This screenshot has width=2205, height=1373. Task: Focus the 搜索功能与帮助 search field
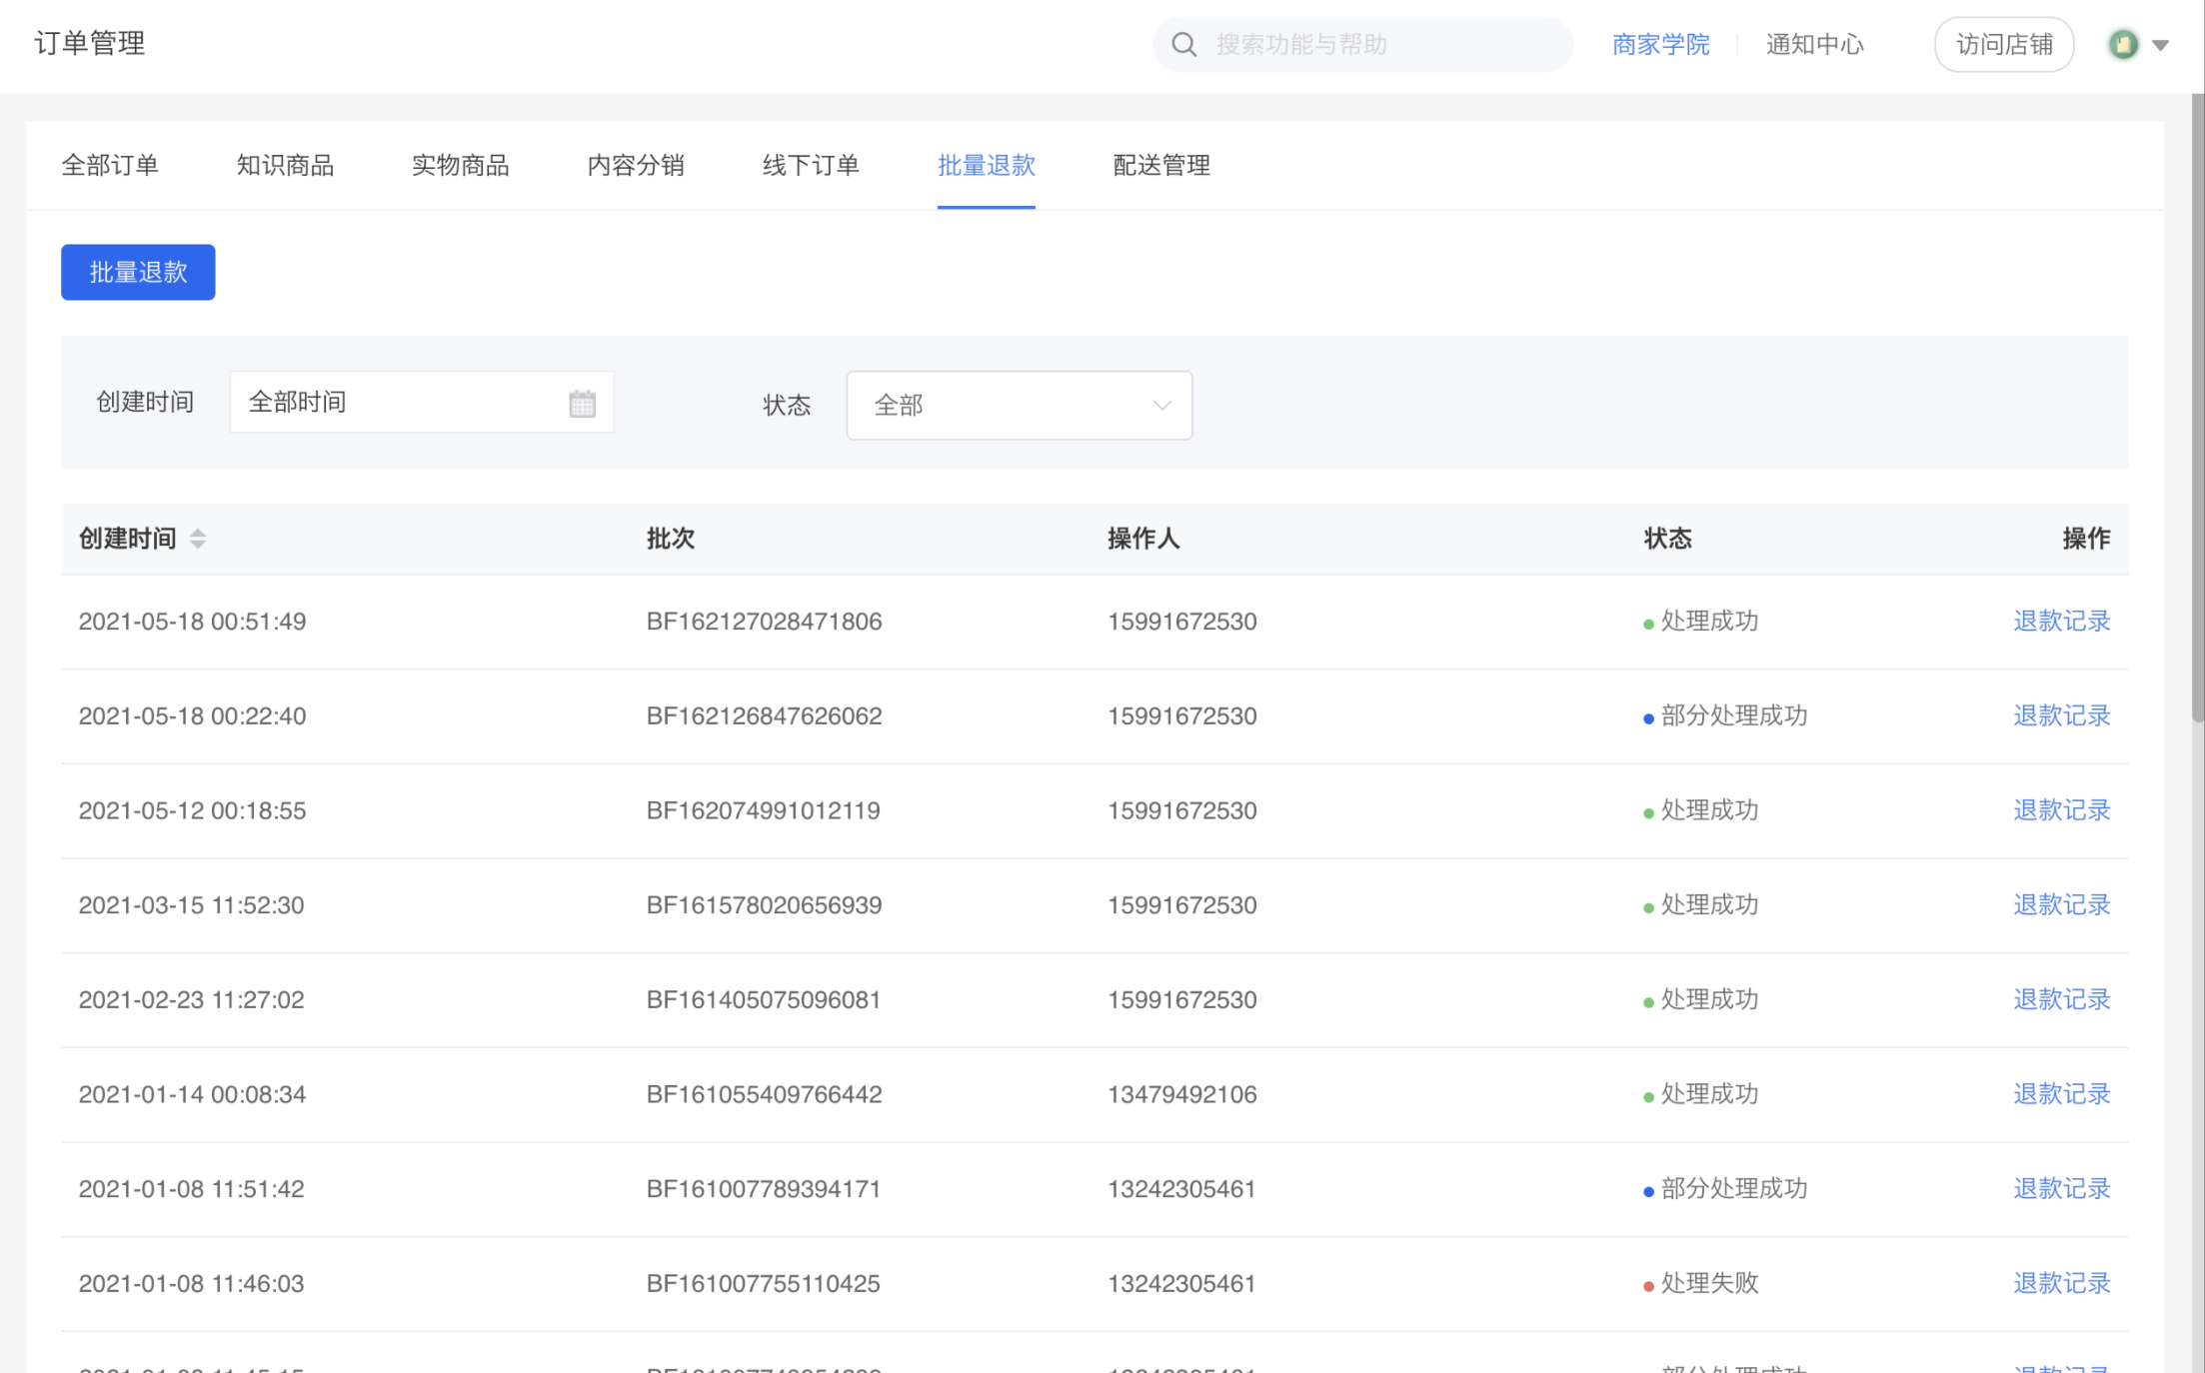pyautogui.click(x=1362, y=45)
